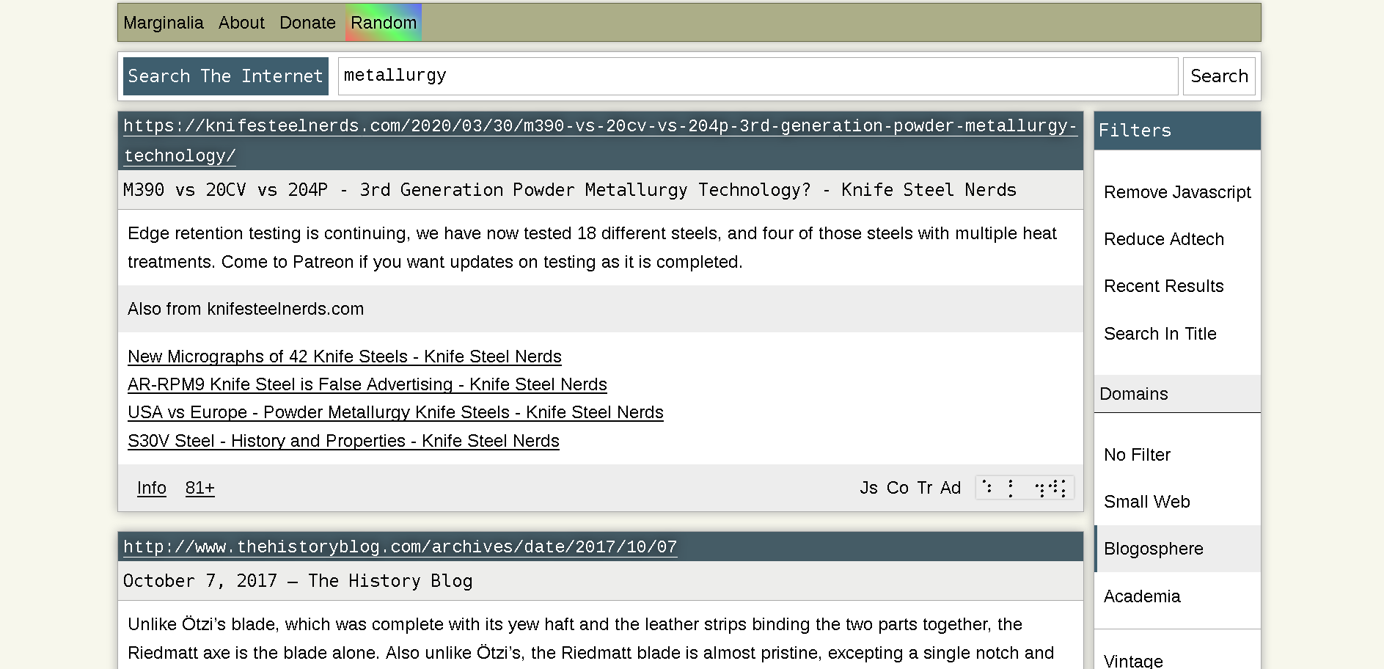Toggle the Reduce Adtech filter
1384x669 pixels.
point(1163,239)
